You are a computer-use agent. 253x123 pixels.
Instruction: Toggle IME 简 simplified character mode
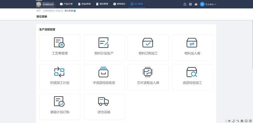click(x=242, y=121)
